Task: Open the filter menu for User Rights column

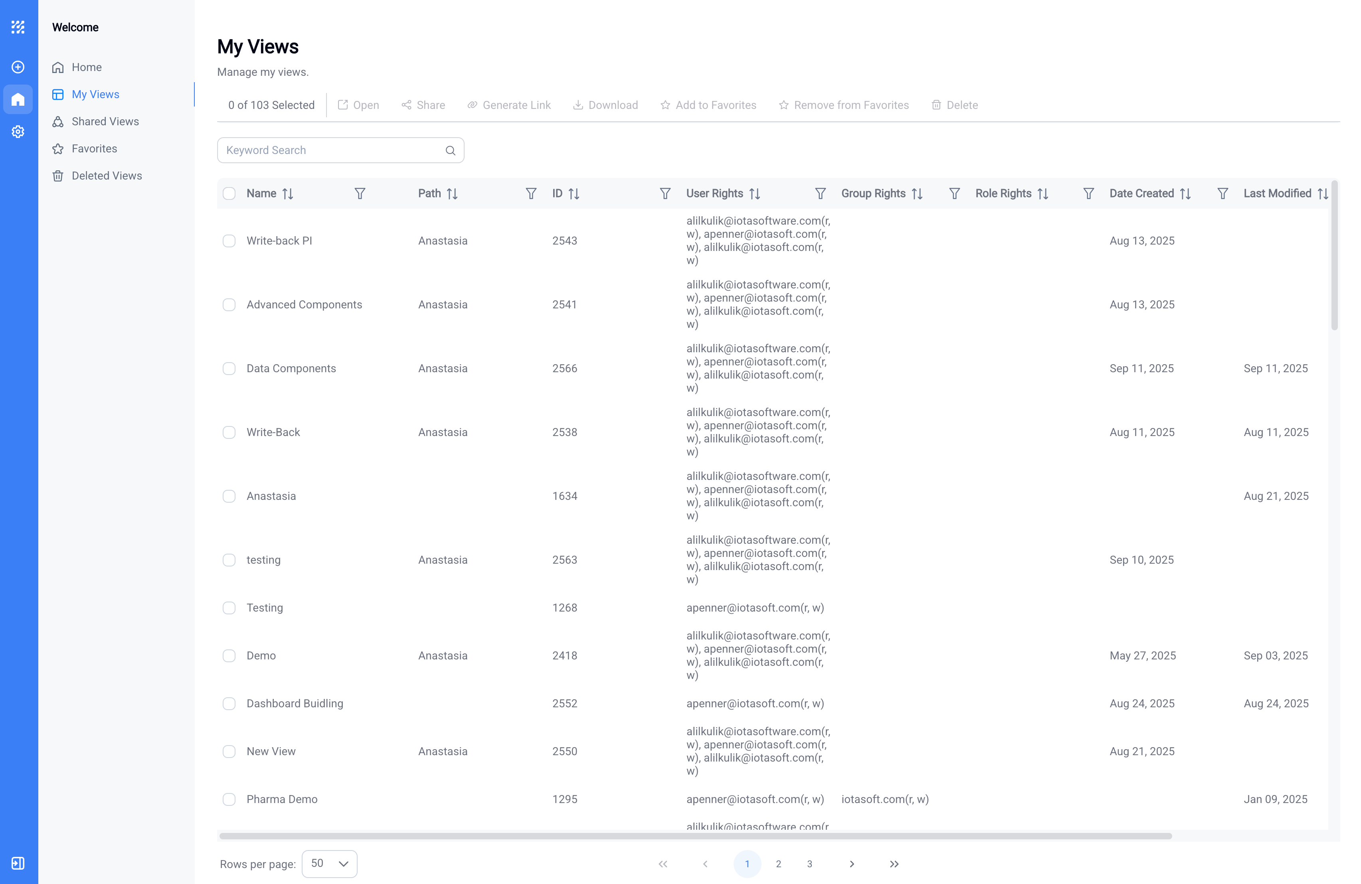Action: pos(821,193)
